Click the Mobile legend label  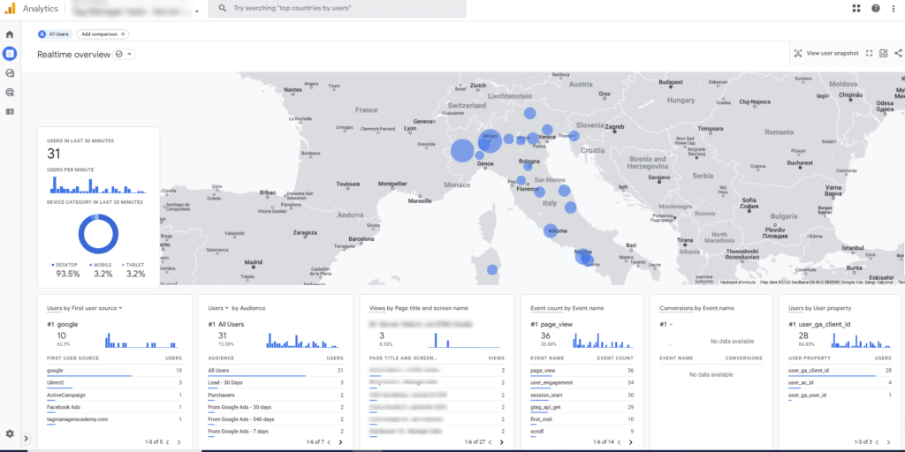pos(102,265)
